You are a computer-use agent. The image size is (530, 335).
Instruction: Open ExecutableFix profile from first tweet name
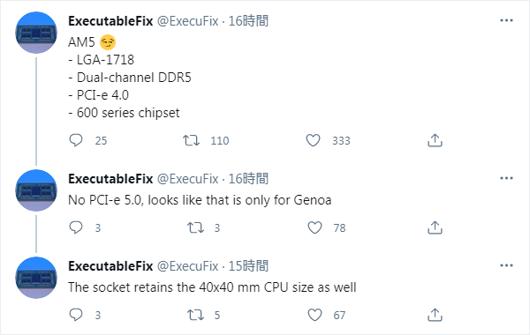(x=110, y=21)
